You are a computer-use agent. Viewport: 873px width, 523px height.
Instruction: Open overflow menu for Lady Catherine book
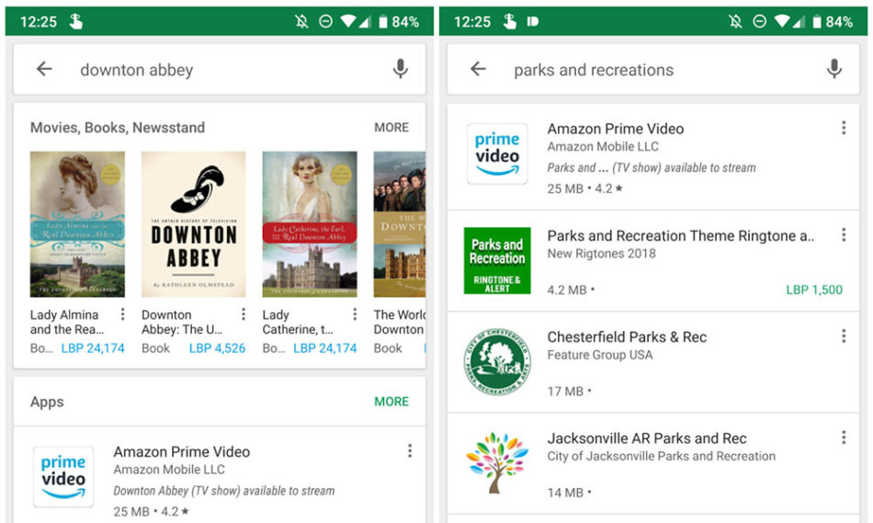point(355,314)
